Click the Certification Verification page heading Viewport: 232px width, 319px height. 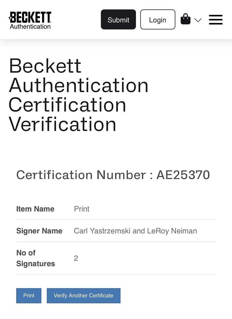(x=78, y=95)
